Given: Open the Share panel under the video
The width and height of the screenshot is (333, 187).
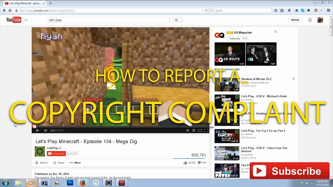Looking at the screenshot, I should [59, 163].
